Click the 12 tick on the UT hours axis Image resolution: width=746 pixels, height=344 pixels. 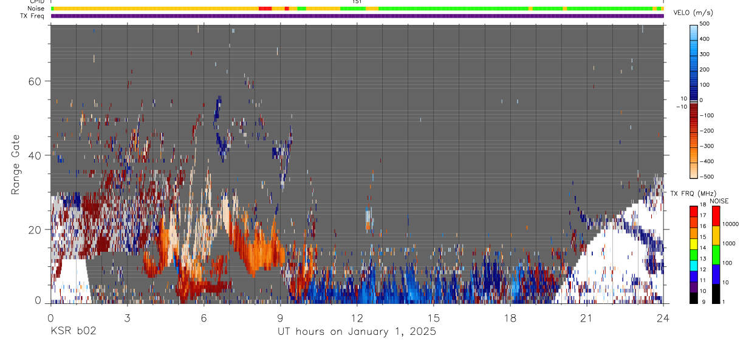(357, 317)
